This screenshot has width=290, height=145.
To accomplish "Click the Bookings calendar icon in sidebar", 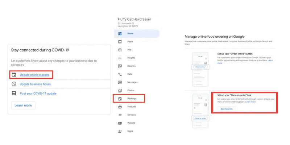I will 120,99.
